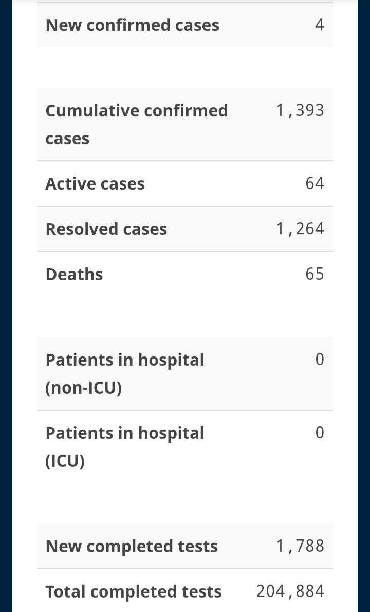This screenshot has height=612, width=370.
Task: Select Patients in hospital (ICU) label
Action: pos(125,447)
